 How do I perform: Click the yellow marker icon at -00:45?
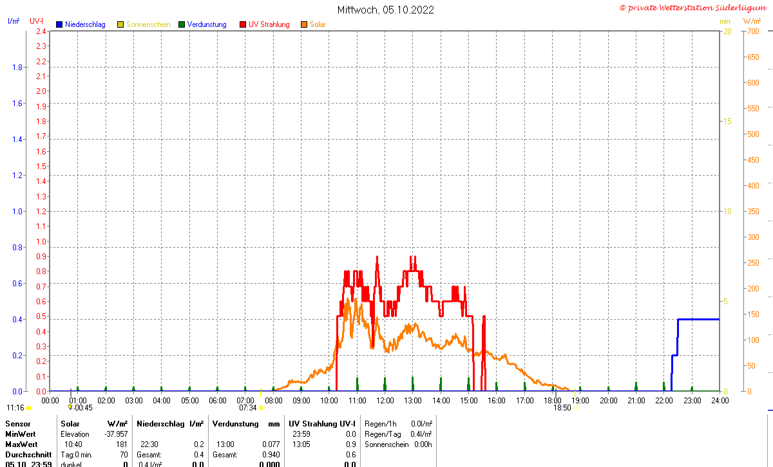coord(70,407)
